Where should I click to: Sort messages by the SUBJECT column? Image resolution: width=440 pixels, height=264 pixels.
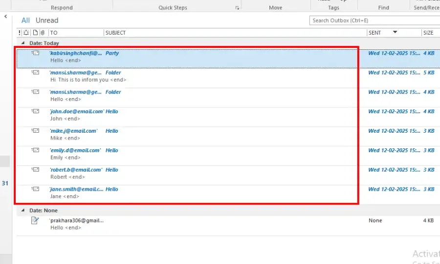[x=115, y=33]
